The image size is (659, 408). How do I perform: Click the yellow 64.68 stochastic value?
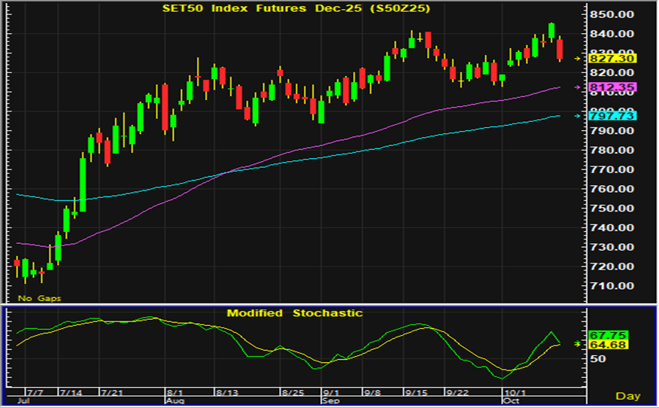[603, 345]
